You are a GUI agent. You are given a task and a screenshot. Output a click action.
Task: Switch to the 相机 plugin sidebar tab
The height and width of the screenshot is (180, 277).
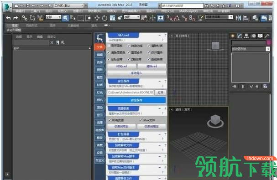(x=99, y=100)
